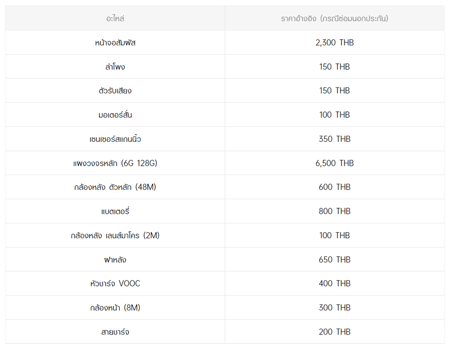This screenshot has height=349, width=450.
Task: Click the กล้องหน้า (8M) part cell
Action: (115, 308)
